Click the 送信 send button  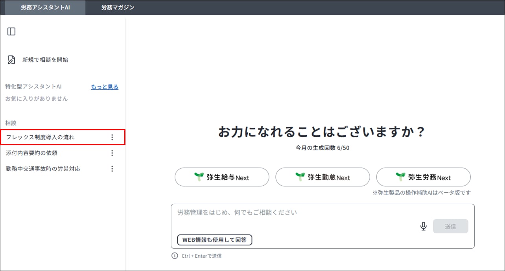point(450,226)
